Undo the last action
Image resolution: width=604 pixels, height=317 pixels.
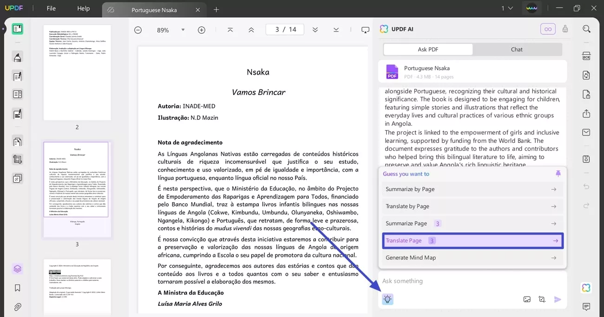[x=586, y=186]
